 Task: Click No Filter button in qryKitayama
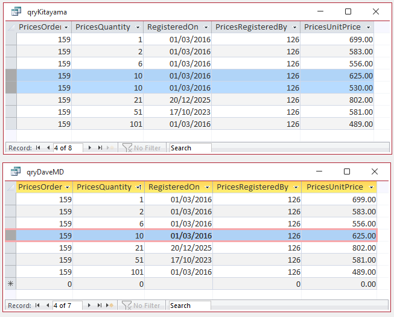point(142,148)
